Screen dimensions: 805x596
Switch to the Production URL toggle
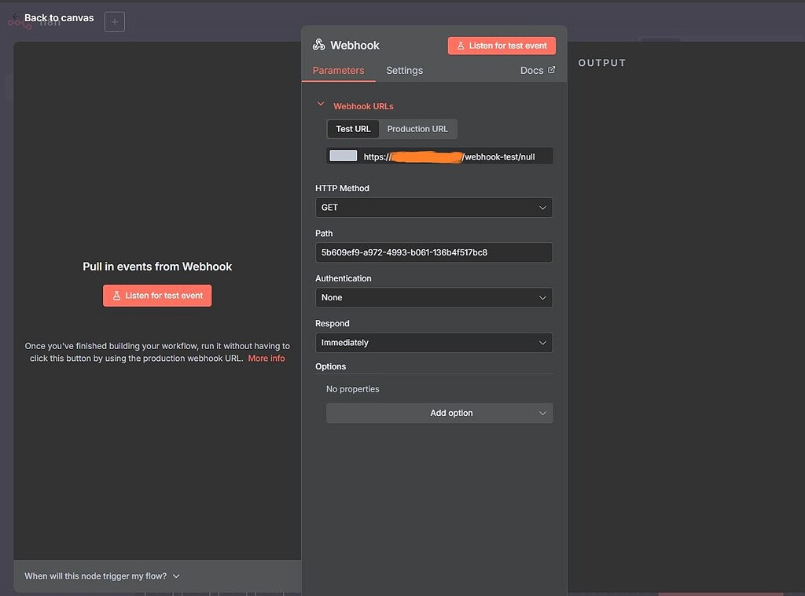418,128
